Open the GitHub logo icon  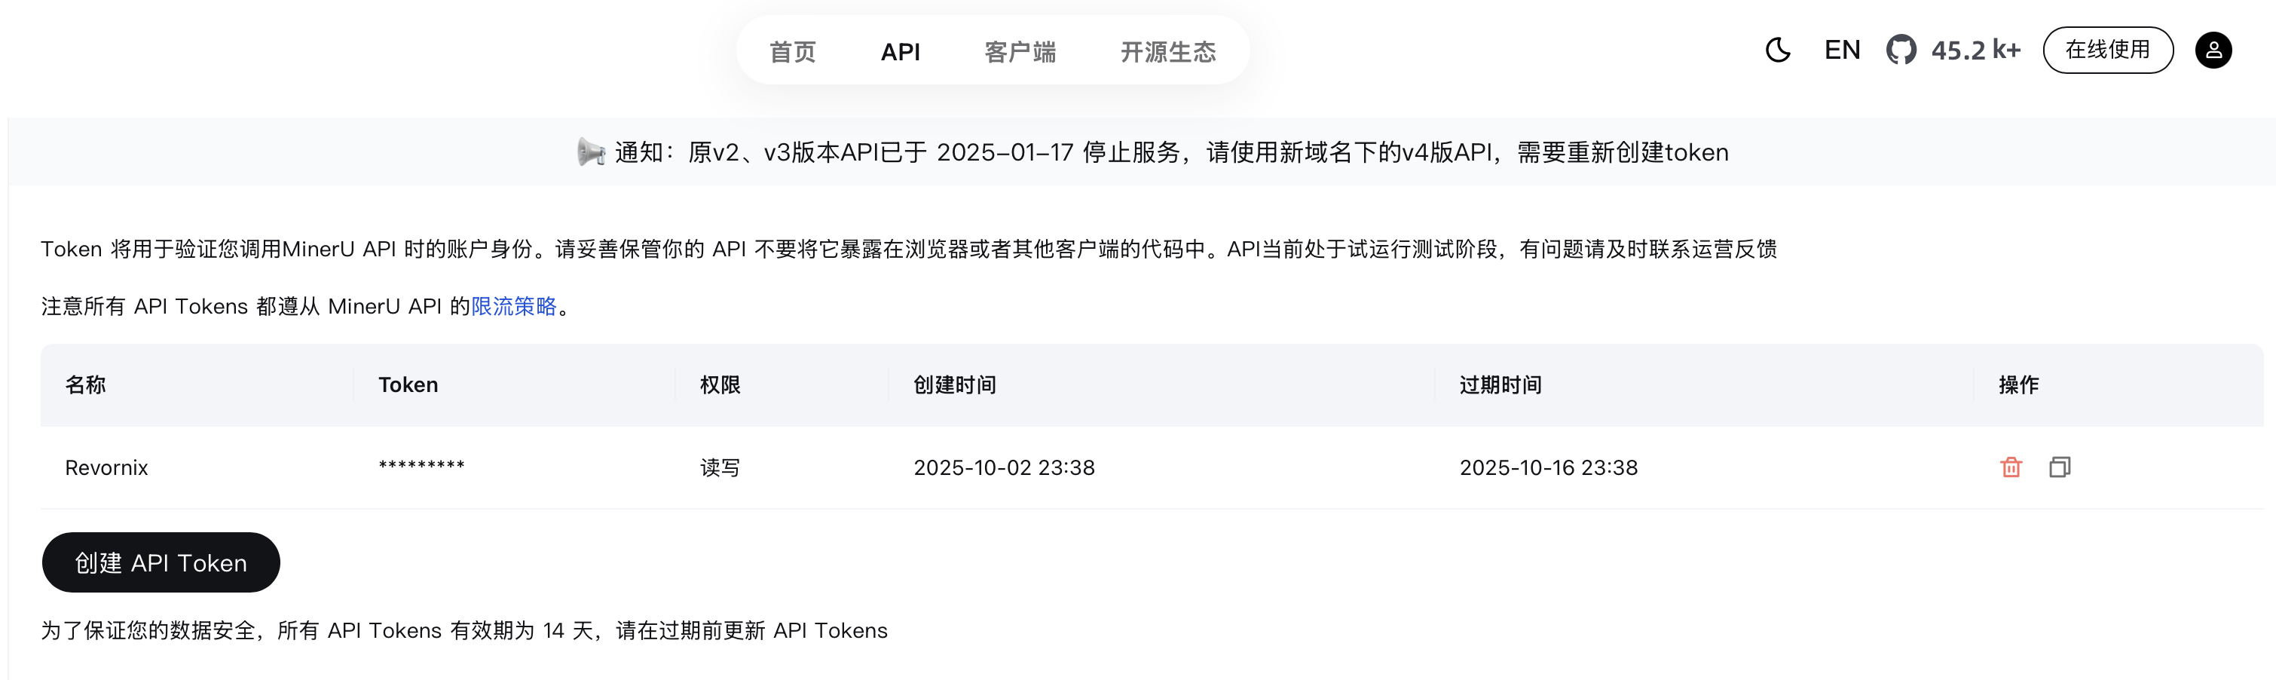coord(1901,51)
